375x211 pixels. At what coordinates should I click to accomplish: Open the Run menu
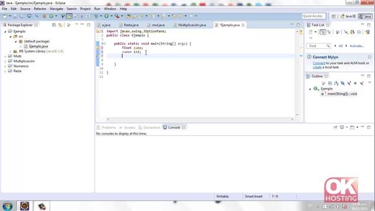[x=97, y=9]
